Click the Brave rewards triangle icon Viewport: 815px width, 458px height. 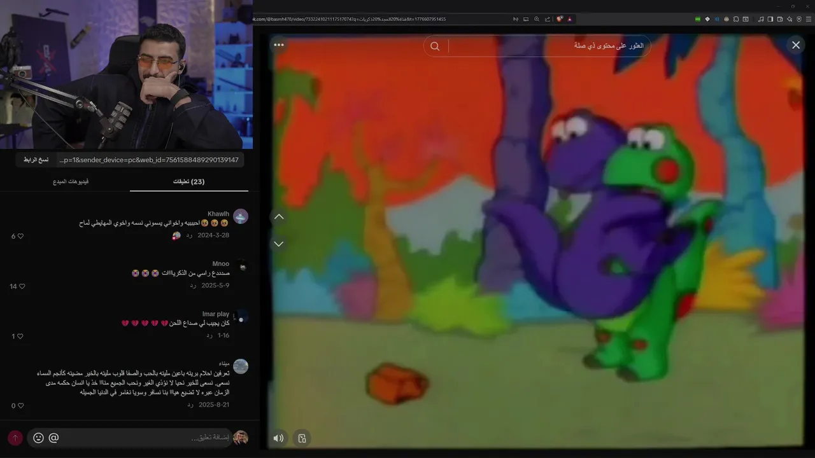point(570,19)
